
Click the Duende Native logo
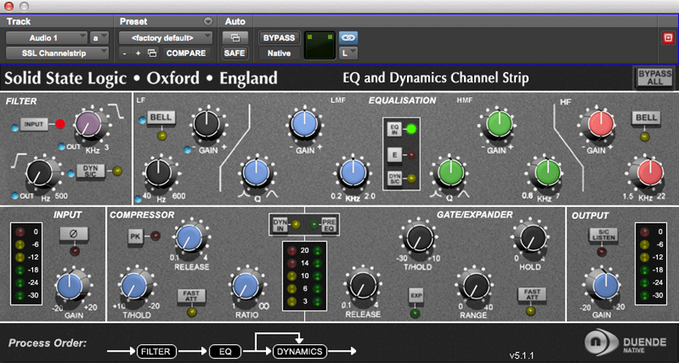click(x=625, y=342)
